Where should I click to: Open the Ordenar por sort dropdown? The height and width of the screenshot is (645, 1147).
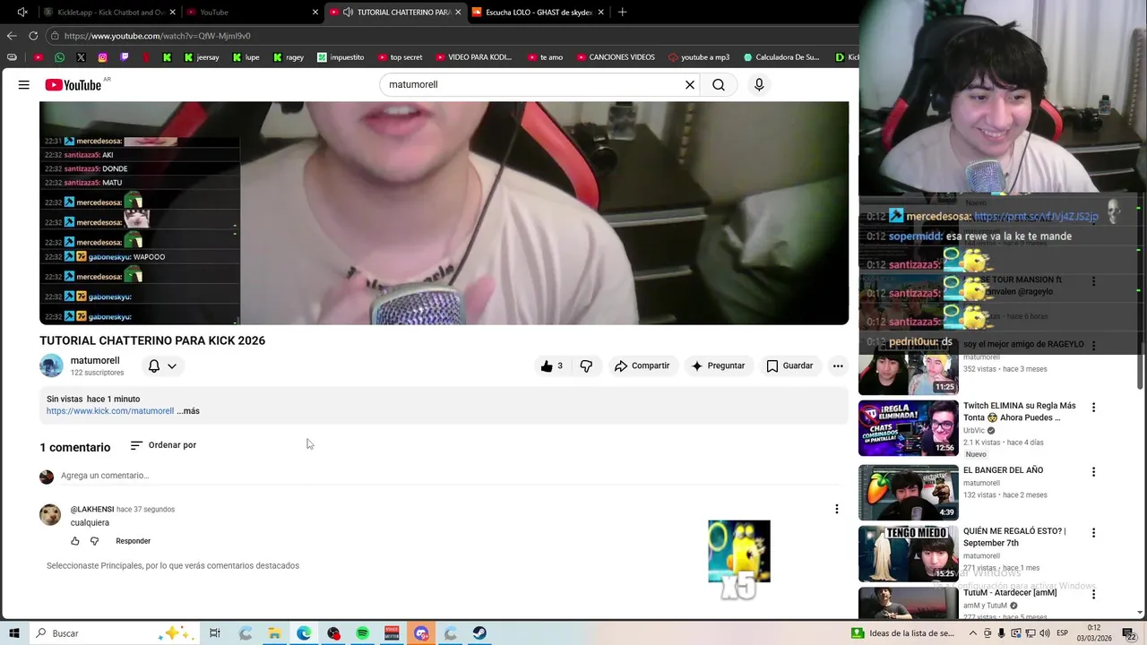(x=163, y=445)
